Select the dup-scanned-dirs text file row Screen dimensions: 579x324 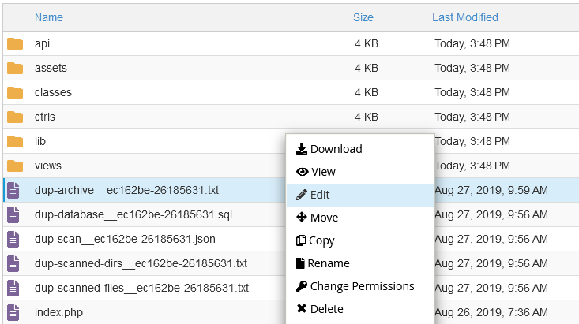pos(141,263)
